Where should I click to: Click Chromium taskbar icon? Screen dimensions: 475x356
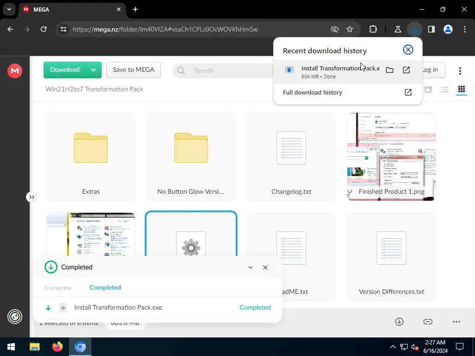(80, 347)
